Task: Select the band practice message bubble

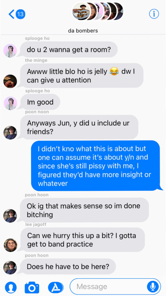Action: [x=82, y=240]
